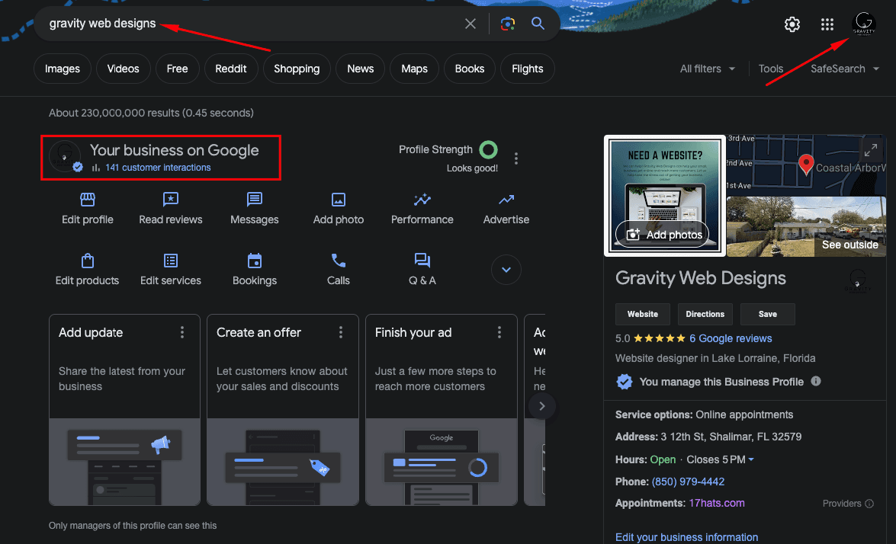Click the Add photos button on the business photo
This screenshot has height=544, width=896.
pyautogui.click(x=663, y=234)
